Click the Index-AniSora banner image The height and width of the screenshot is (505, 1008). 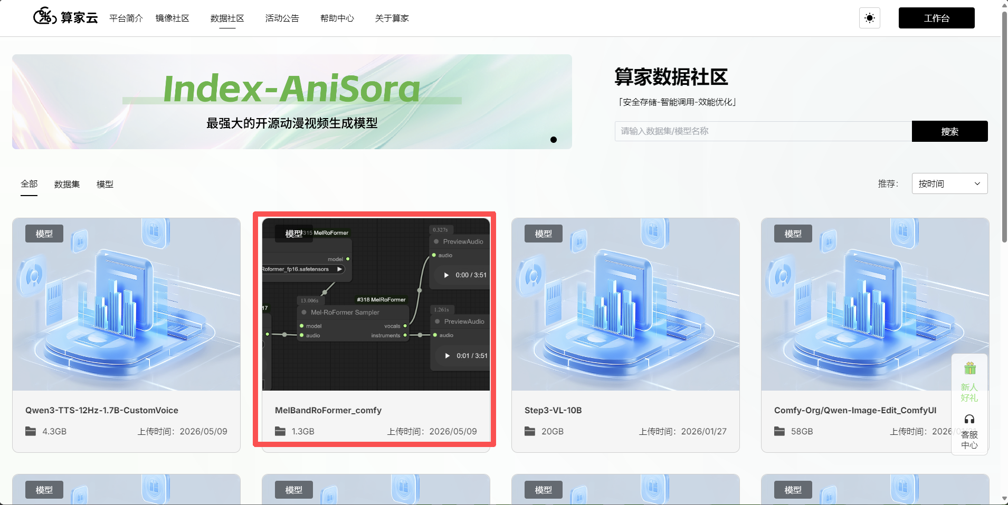(x=292, y=102)
